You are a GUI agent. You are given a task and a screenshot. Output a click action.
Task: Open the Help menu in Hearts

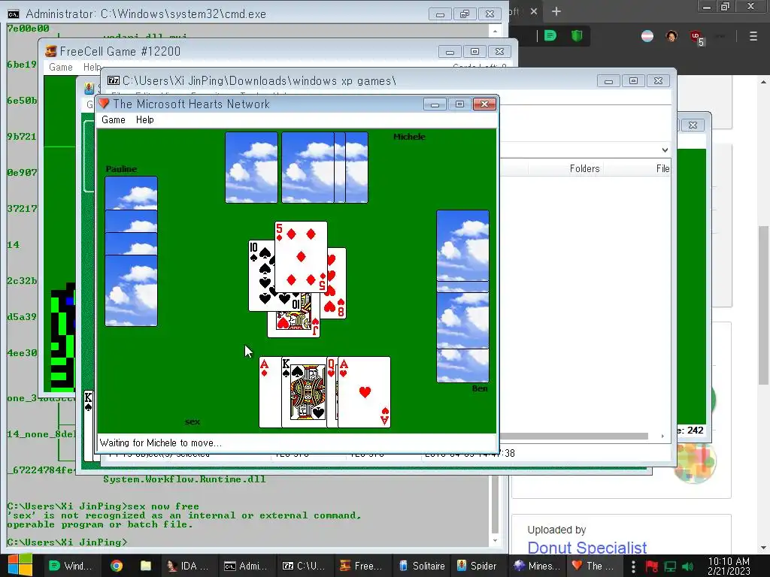[x=145, y=119]
